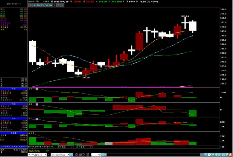Click the 2025/06/27 x-axis date label

[34, 151]
